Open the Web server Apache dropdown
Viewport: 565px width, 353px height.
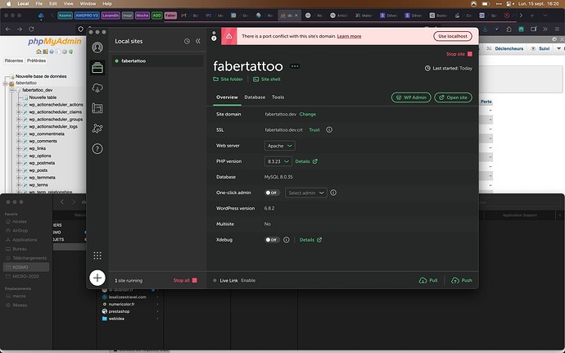(x=280, y=146)
